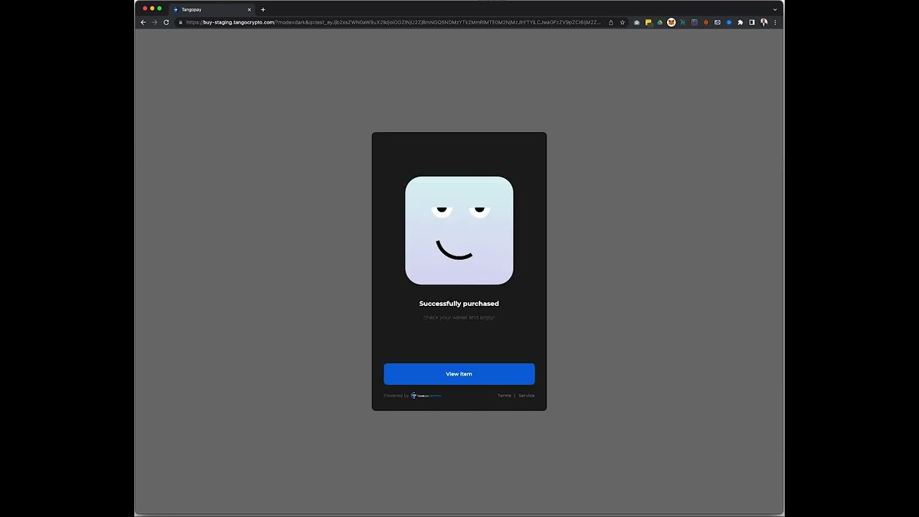Image resolution: width=919 pixels, height=517 pixels.
Task: Open a new browser tab
Action: point(263,9)
